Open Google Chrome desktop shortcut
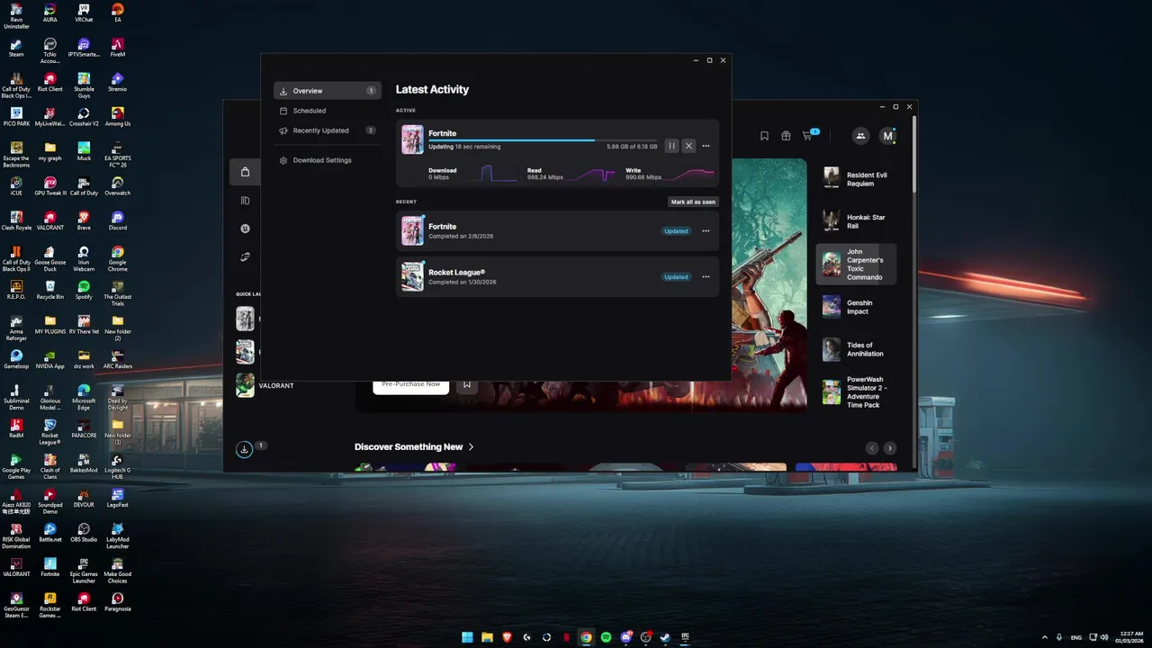This screenshot has height=648, width=1152. click(117, 258)
